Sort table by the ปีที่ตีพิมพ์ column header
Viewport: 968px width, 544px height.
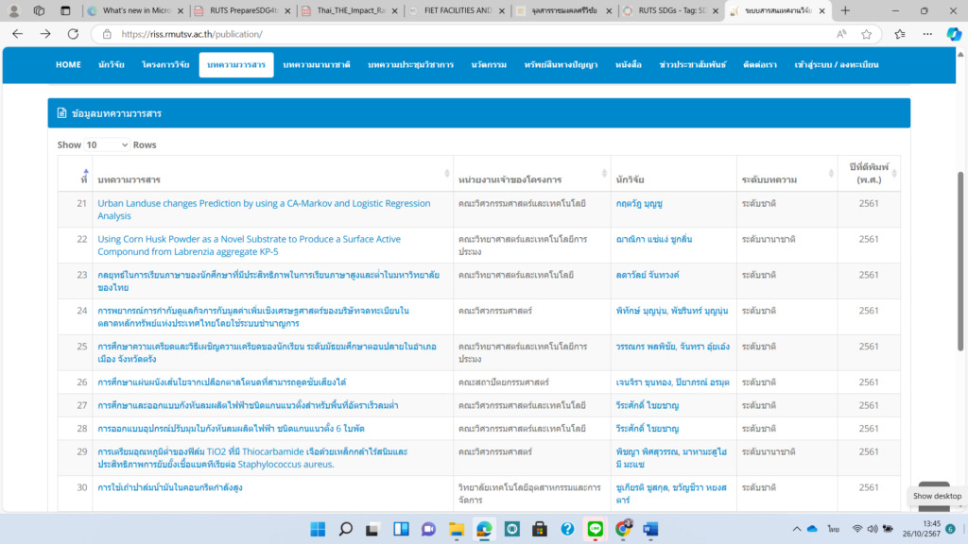pyautogui.click(x=868, y=174)
